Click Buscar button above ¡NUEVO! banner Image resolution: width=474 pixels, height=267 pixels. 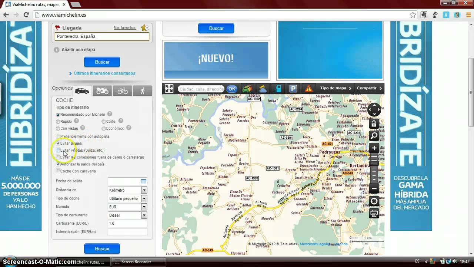coord(216,28)
